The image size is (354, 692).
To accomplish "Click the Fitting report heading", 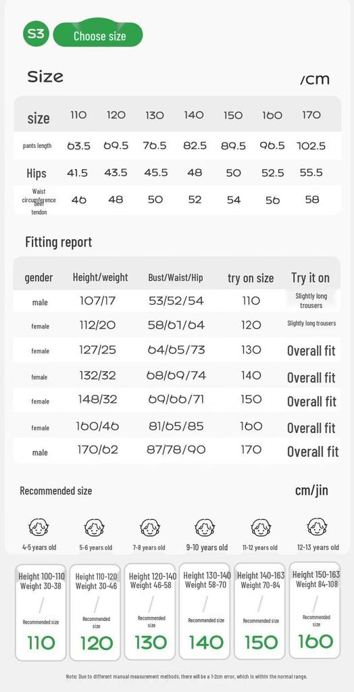I will (59, 242).
